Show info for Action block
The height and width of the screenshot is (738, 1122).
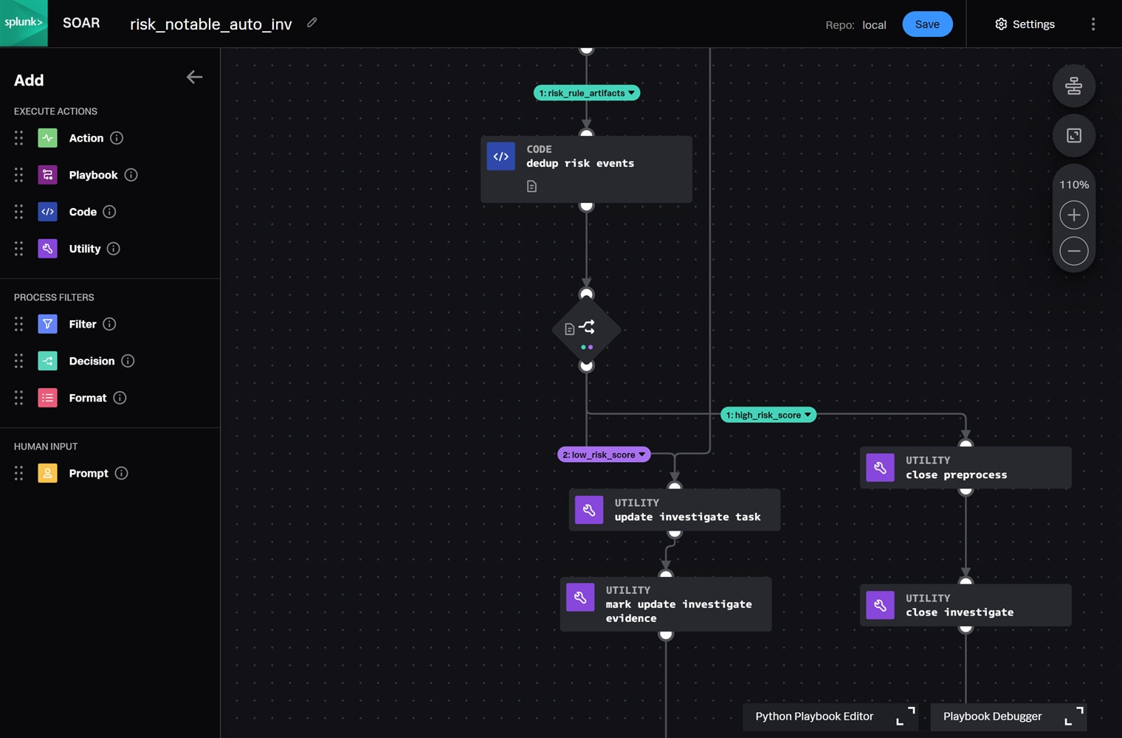(x=117, y=138)
